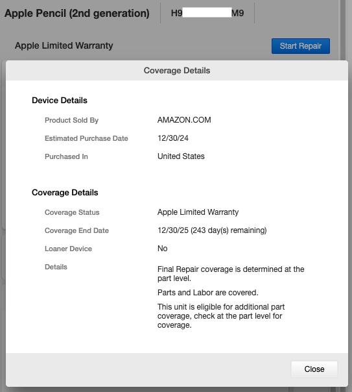Click the Loaner Device value No
Screen dimensions: 352x392
[162, 249]
